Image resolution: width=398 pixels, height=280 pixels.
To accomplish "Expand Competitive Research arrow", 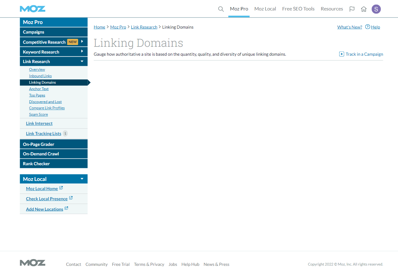I will [82, 42].
